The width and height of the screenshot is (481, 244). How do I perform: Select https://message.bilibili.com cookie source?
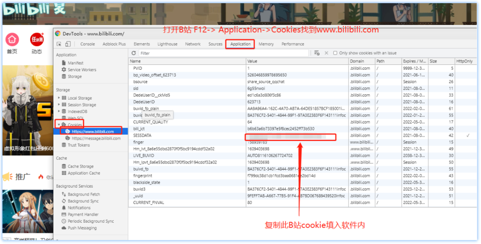[x=96, y=138]
